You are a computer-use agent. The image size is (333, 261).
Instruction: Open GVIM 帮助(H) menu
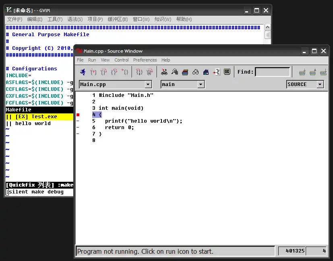click(184, 19)
